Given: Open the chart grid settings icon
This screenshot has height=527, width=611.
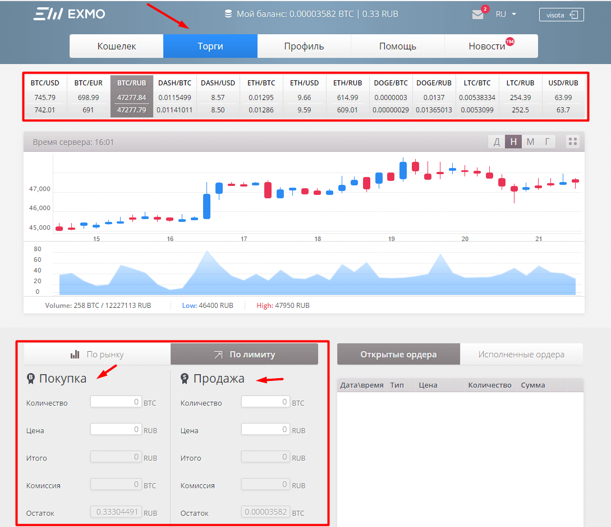Looking at the screenshot, I should point(572,142).
